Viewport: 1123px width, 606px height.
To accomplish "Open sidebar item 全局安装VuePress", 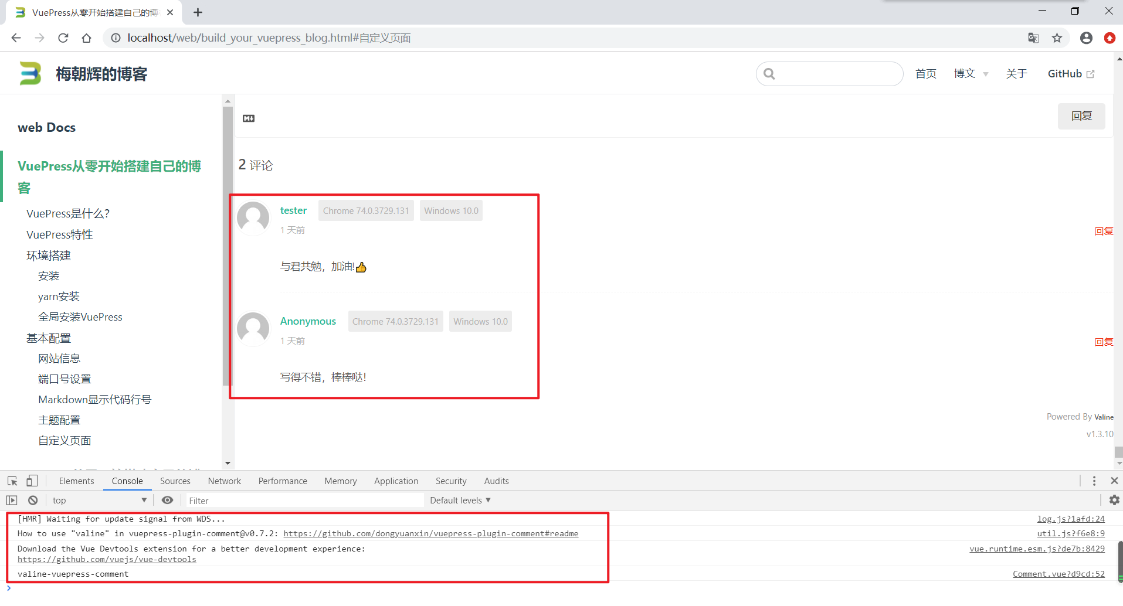I will pyautogui.click(x=80, y=317).
